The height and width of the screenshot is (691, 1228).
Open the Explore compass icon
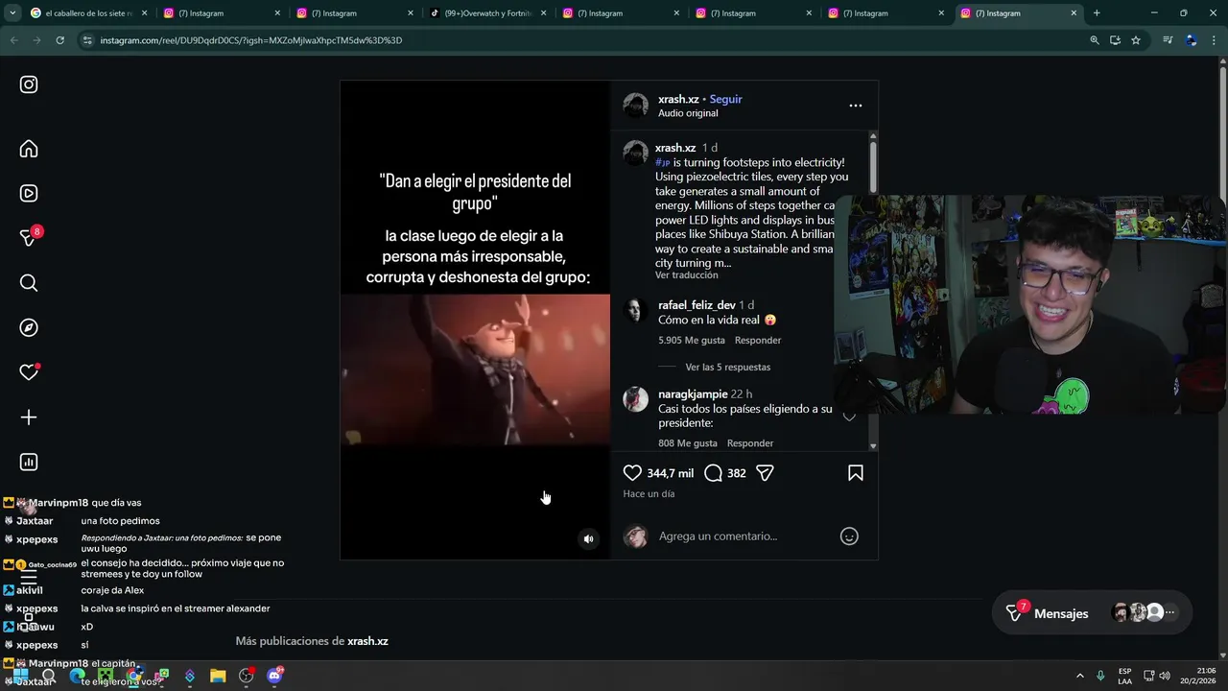(29, 327)
